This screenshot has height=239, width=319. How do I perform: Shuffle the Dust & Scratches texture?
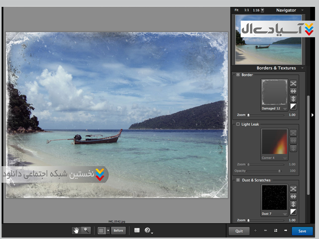coord(293,189)
